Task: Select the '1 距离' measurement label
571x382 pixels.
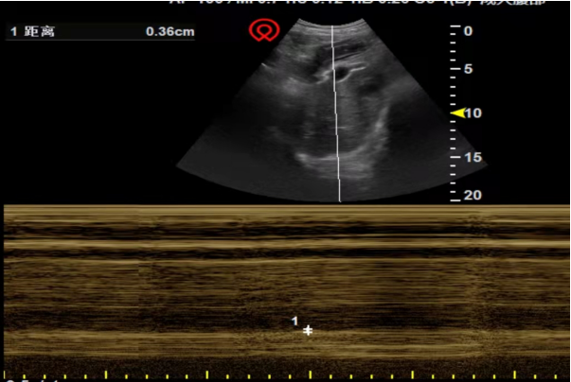Action: pos(32,31)
